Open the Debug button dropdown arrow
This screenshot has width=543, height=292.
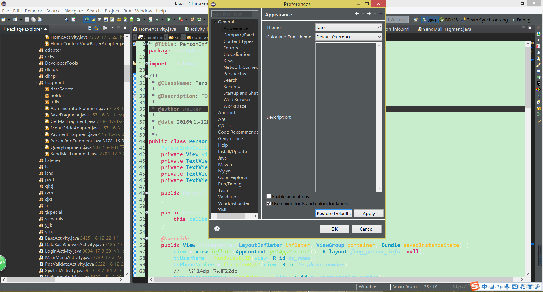163,20
